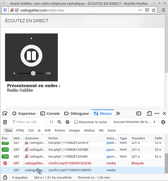The width and height of the screenshot is (168, 181).
Task: Click the network list scrollbar thumb
Action: point(167,164)
